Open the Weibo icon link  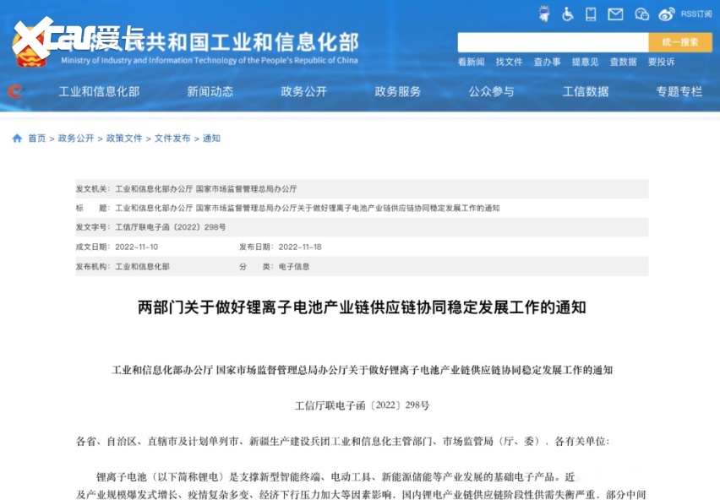667,14
